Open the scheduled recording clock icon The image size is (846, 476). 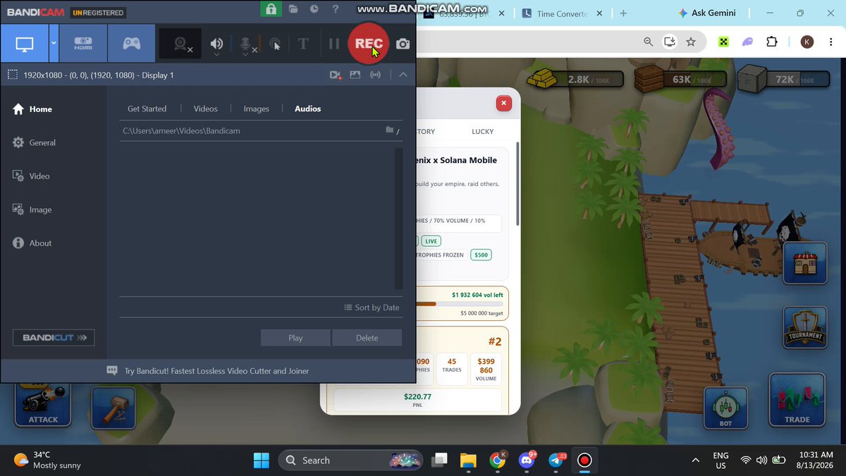(x=314, y=9)
